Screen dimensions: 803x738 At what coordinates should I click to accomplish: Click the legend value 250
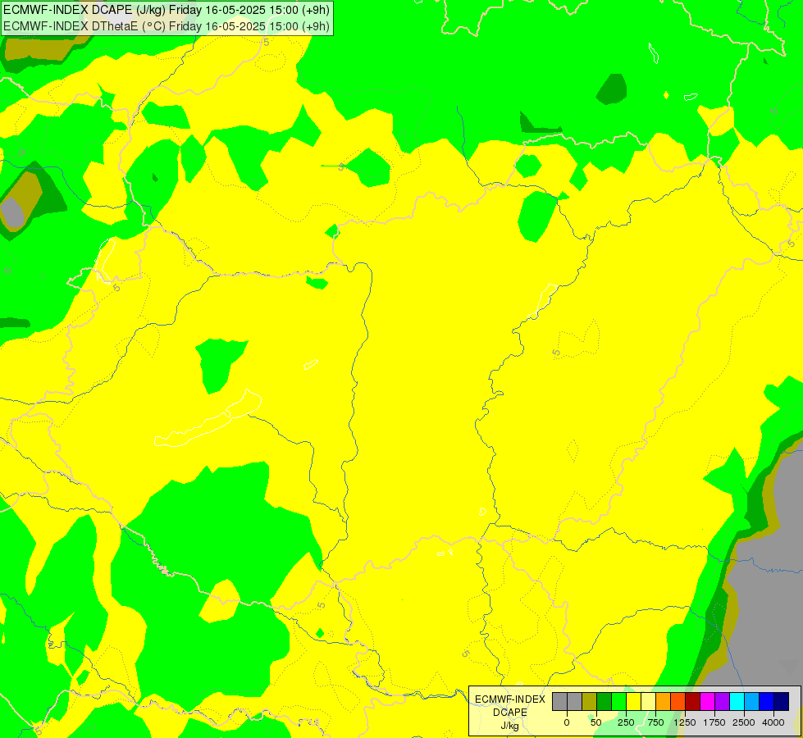click(x=626, y=722)
